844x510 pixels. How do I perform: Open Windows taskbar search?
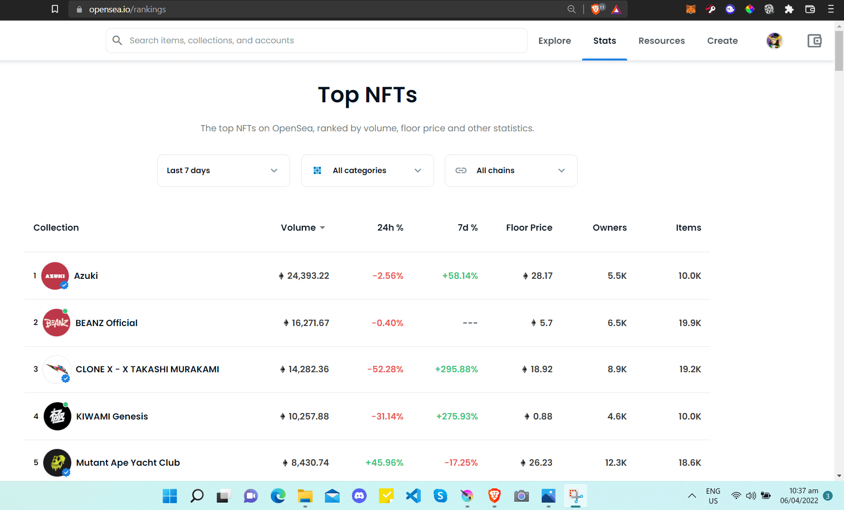[197, 496]
